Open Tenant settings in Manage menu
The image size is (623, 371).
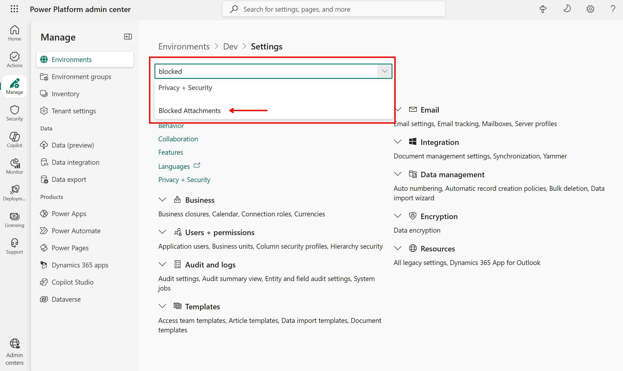74,111
